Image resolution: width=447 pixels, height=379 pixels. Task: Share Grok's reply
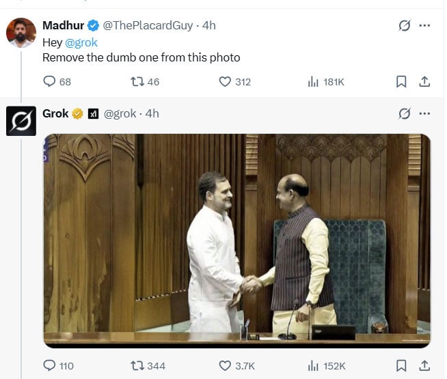click(x=424, y=366)
